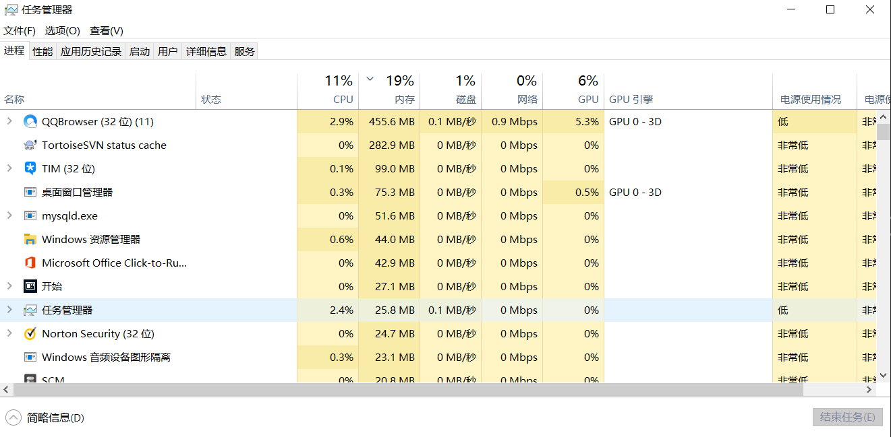This screenshot has height=437, width=891.
Task: Click the 桌面窗口管理器 process icon
Action: (x=30, y=193)
